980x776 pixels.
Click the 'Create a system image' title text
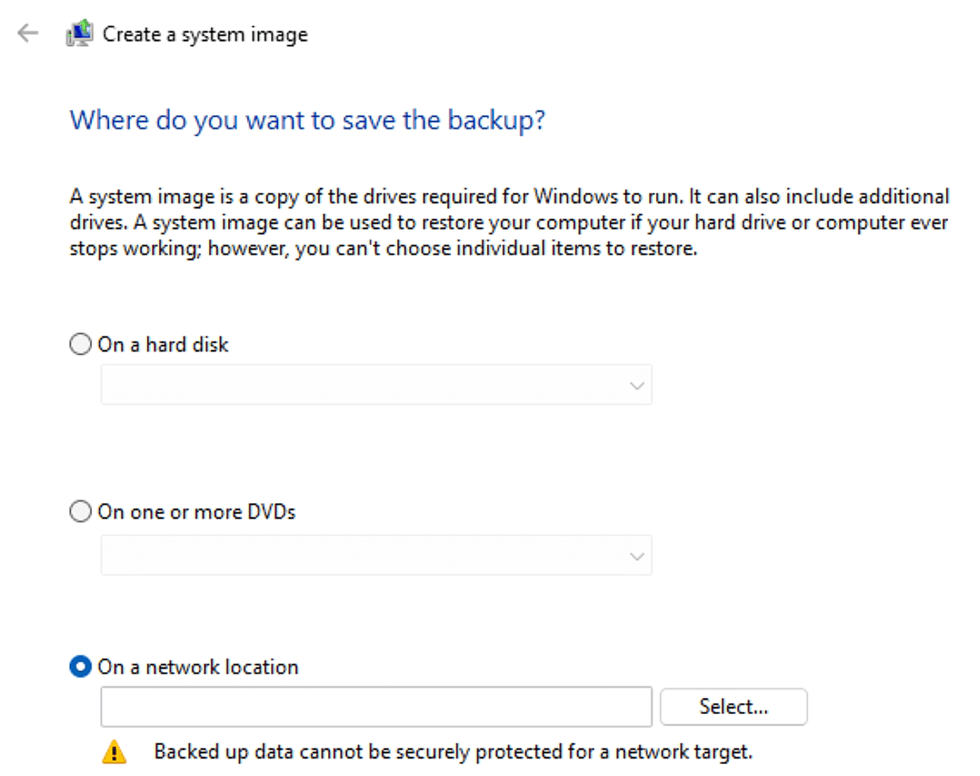pos(205,34)
